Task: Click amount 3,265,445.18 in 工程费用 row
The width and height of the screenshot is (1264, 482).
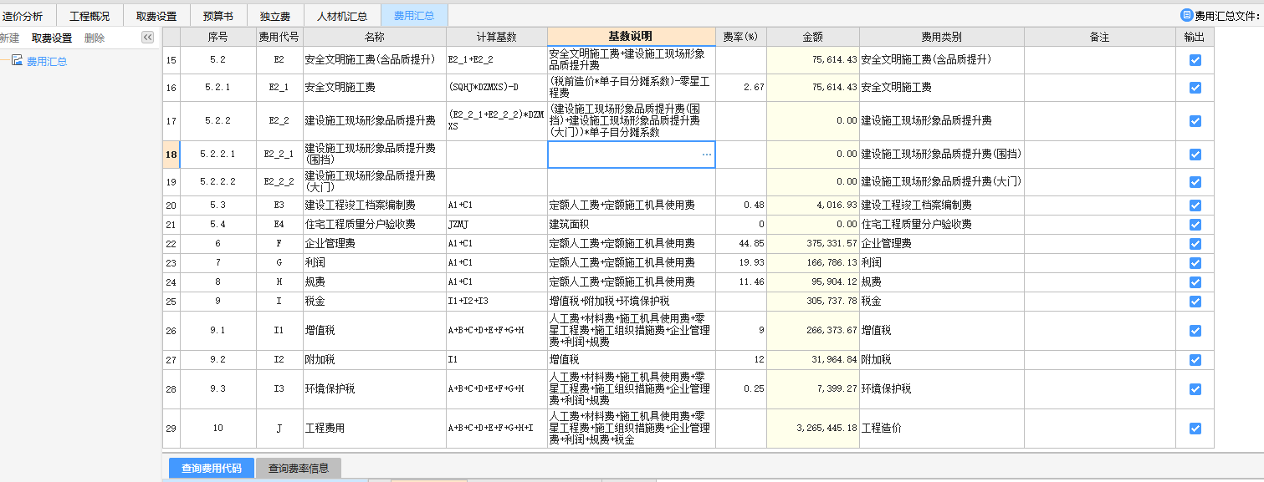Action: click(812, 429)
